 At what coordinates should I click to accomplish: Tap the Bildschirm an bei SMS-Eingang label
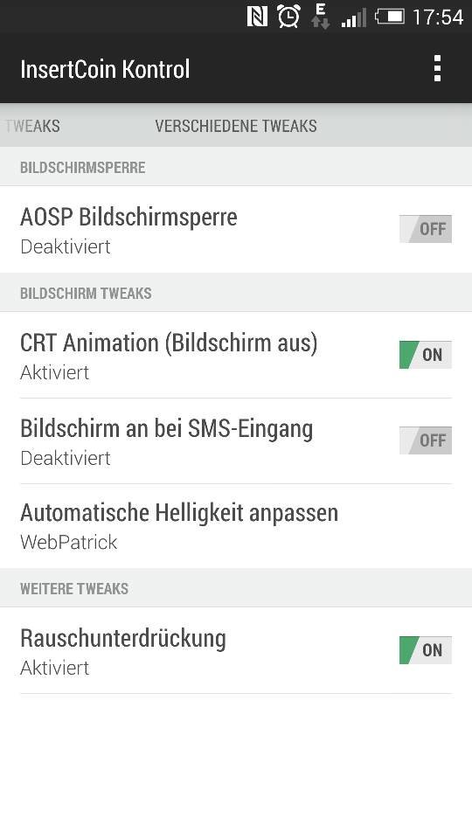pyautogui.click(x=166, y=428)
